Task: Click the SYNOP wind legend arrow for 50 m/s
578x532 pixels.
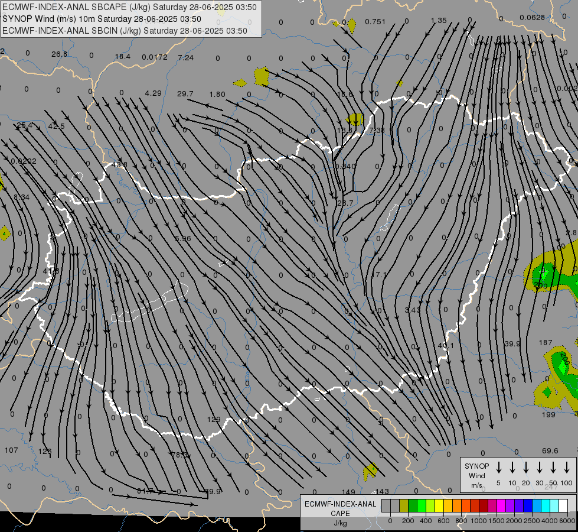Action: (x=553, y=468)
